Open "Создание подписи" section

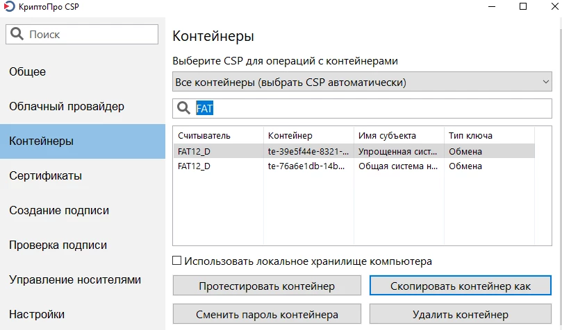point(59,210)
